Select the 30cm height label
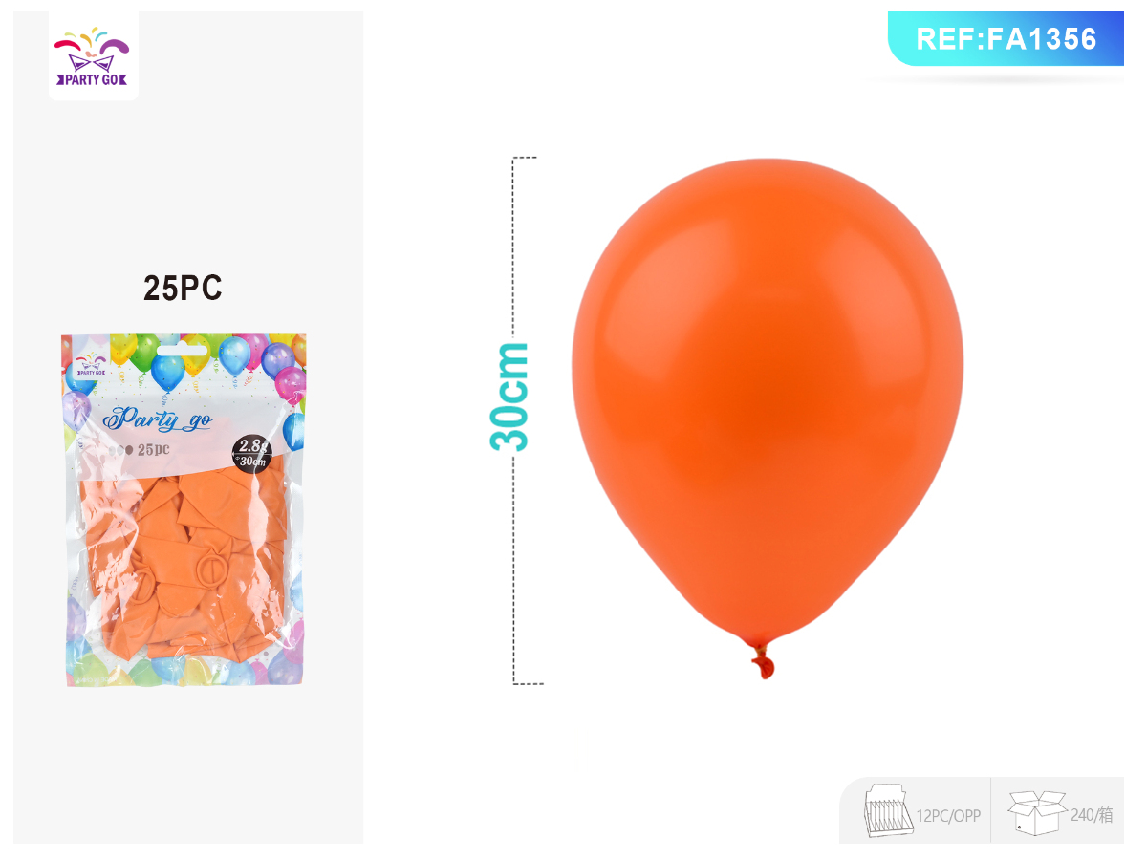This screenshot has width=1147, height=860. click(509, 396)
